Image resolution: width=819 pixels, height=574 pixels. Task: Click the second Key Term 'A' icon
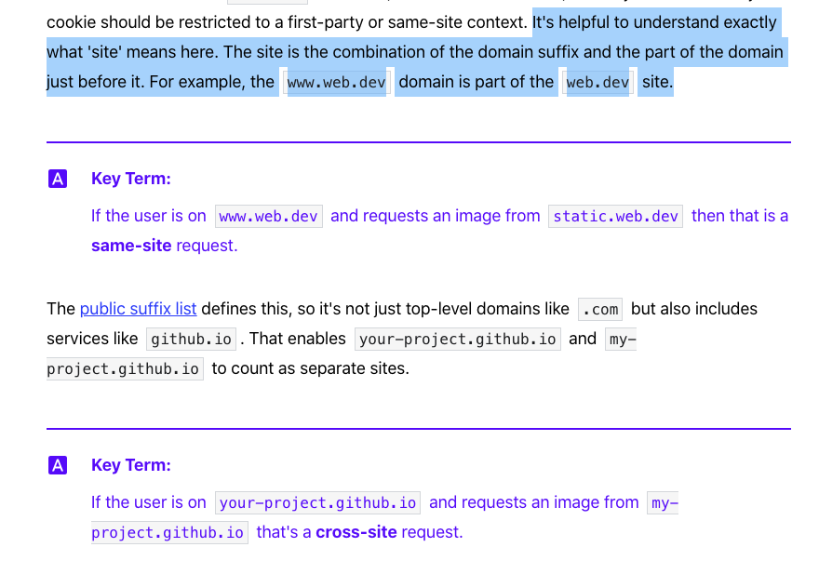pyautogui.click(x=58, y=465)
